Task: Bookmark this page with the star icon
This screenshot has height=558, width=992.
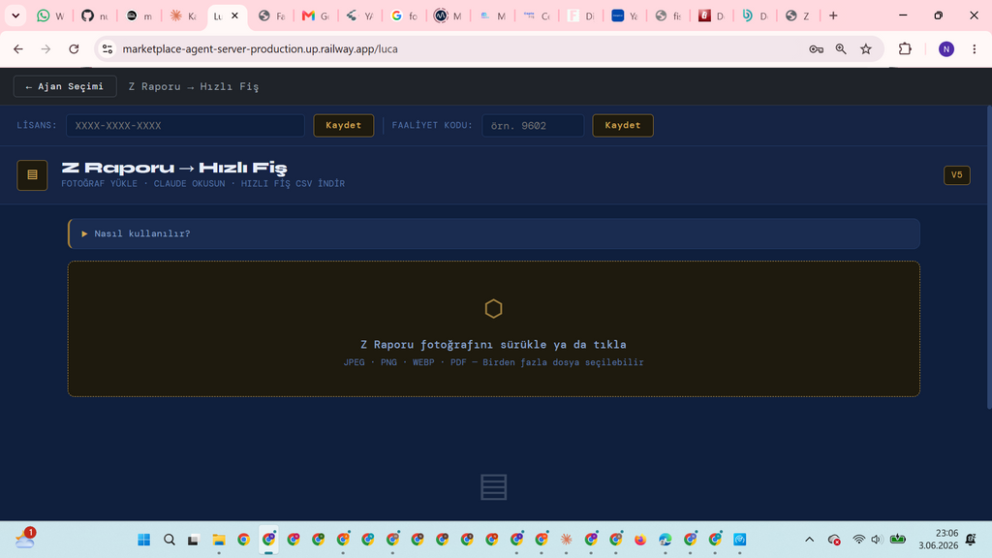Action: [x=866, y=48]
